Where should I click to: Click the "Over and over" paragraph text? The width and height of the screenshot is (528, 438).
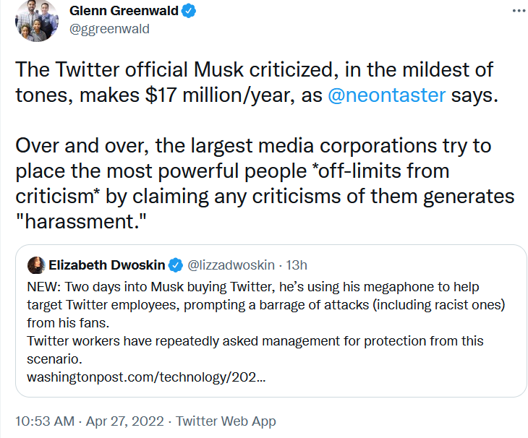253,171
